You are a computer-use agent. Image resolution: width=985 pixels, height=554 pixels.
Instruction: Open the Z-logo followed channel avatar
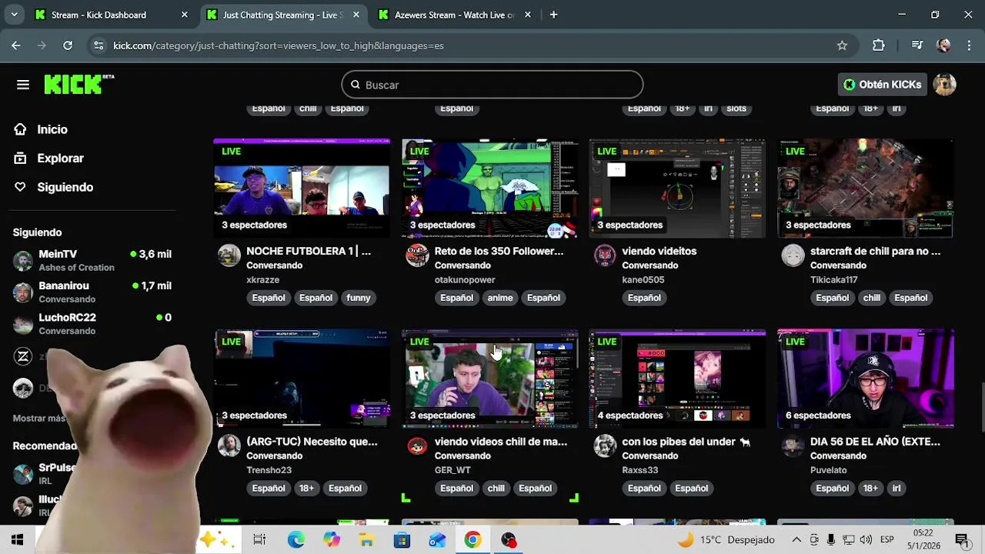tap(23, 356)
